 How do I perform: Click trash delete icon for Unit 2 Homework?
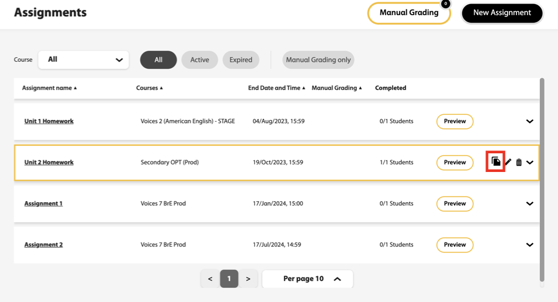[518, 163]
